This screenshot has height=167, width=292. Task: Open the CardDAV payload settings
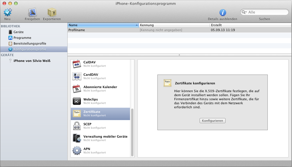click(x=101, y=76)
